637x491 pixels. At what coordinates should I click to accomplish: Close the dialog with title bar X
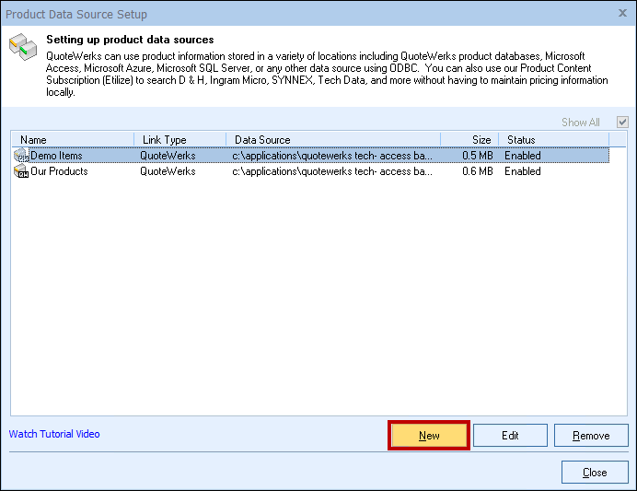point(620,14)
